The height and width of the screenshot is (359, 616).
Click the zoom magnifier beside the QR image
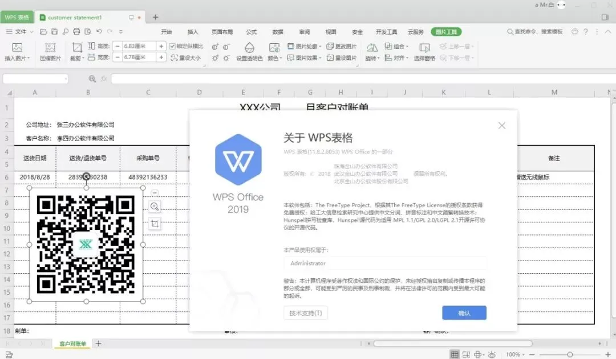click(155, 207)
